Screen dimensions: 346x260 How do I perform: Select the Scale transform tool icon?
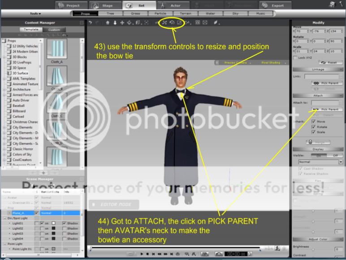[x=179, y=23]
